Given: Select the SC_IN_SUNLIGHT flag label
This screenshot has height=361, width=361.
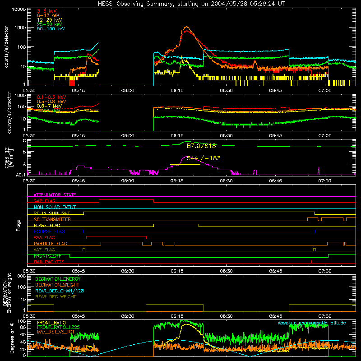Looking at the screenshot, I should click(52, 213).
